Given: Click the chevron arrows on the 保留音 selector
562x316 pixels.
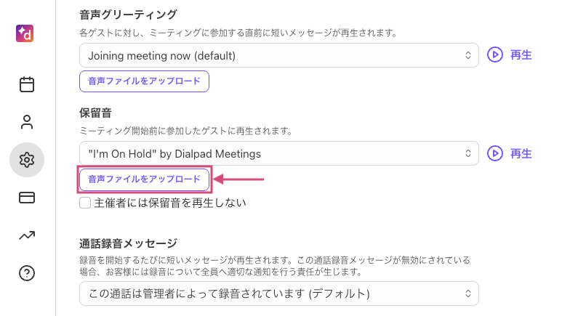Looking at the screenshot, I should coord(468,154).
